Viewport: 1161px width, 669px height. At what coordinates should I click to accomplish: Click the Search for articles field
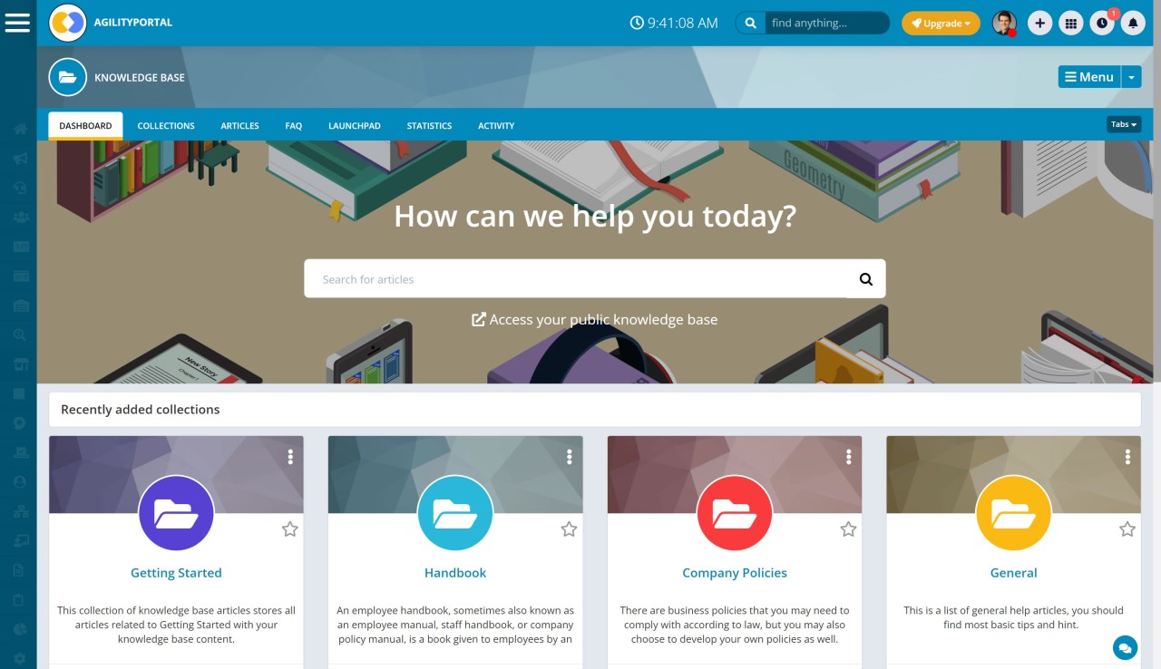[x=576, y=279]
